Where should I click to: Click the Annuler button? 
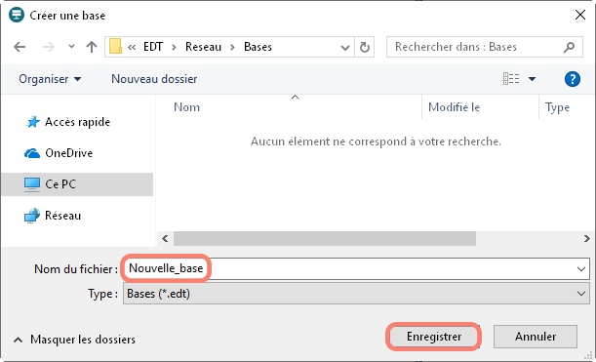[x=536, y=337]
